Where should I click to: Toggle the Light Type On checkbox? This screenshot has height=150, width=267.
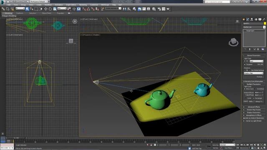pyautogui.click(x=245, y=61)
